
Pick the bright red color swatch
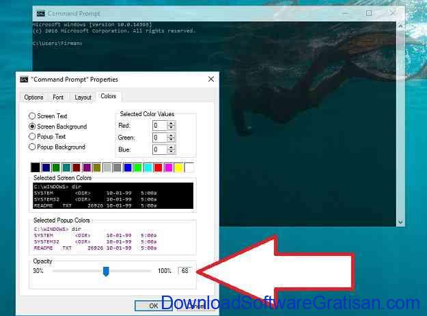(x=158, y=167)
